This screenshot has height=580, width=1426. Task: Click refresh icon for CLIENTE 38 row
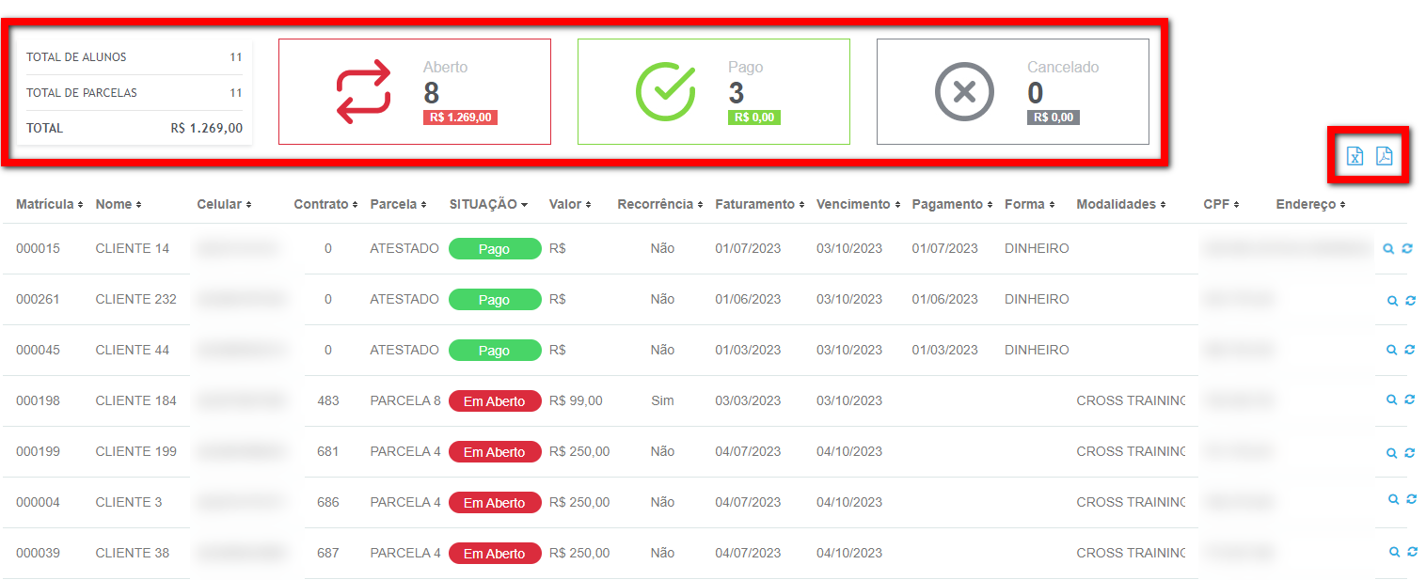[1412, 553]
